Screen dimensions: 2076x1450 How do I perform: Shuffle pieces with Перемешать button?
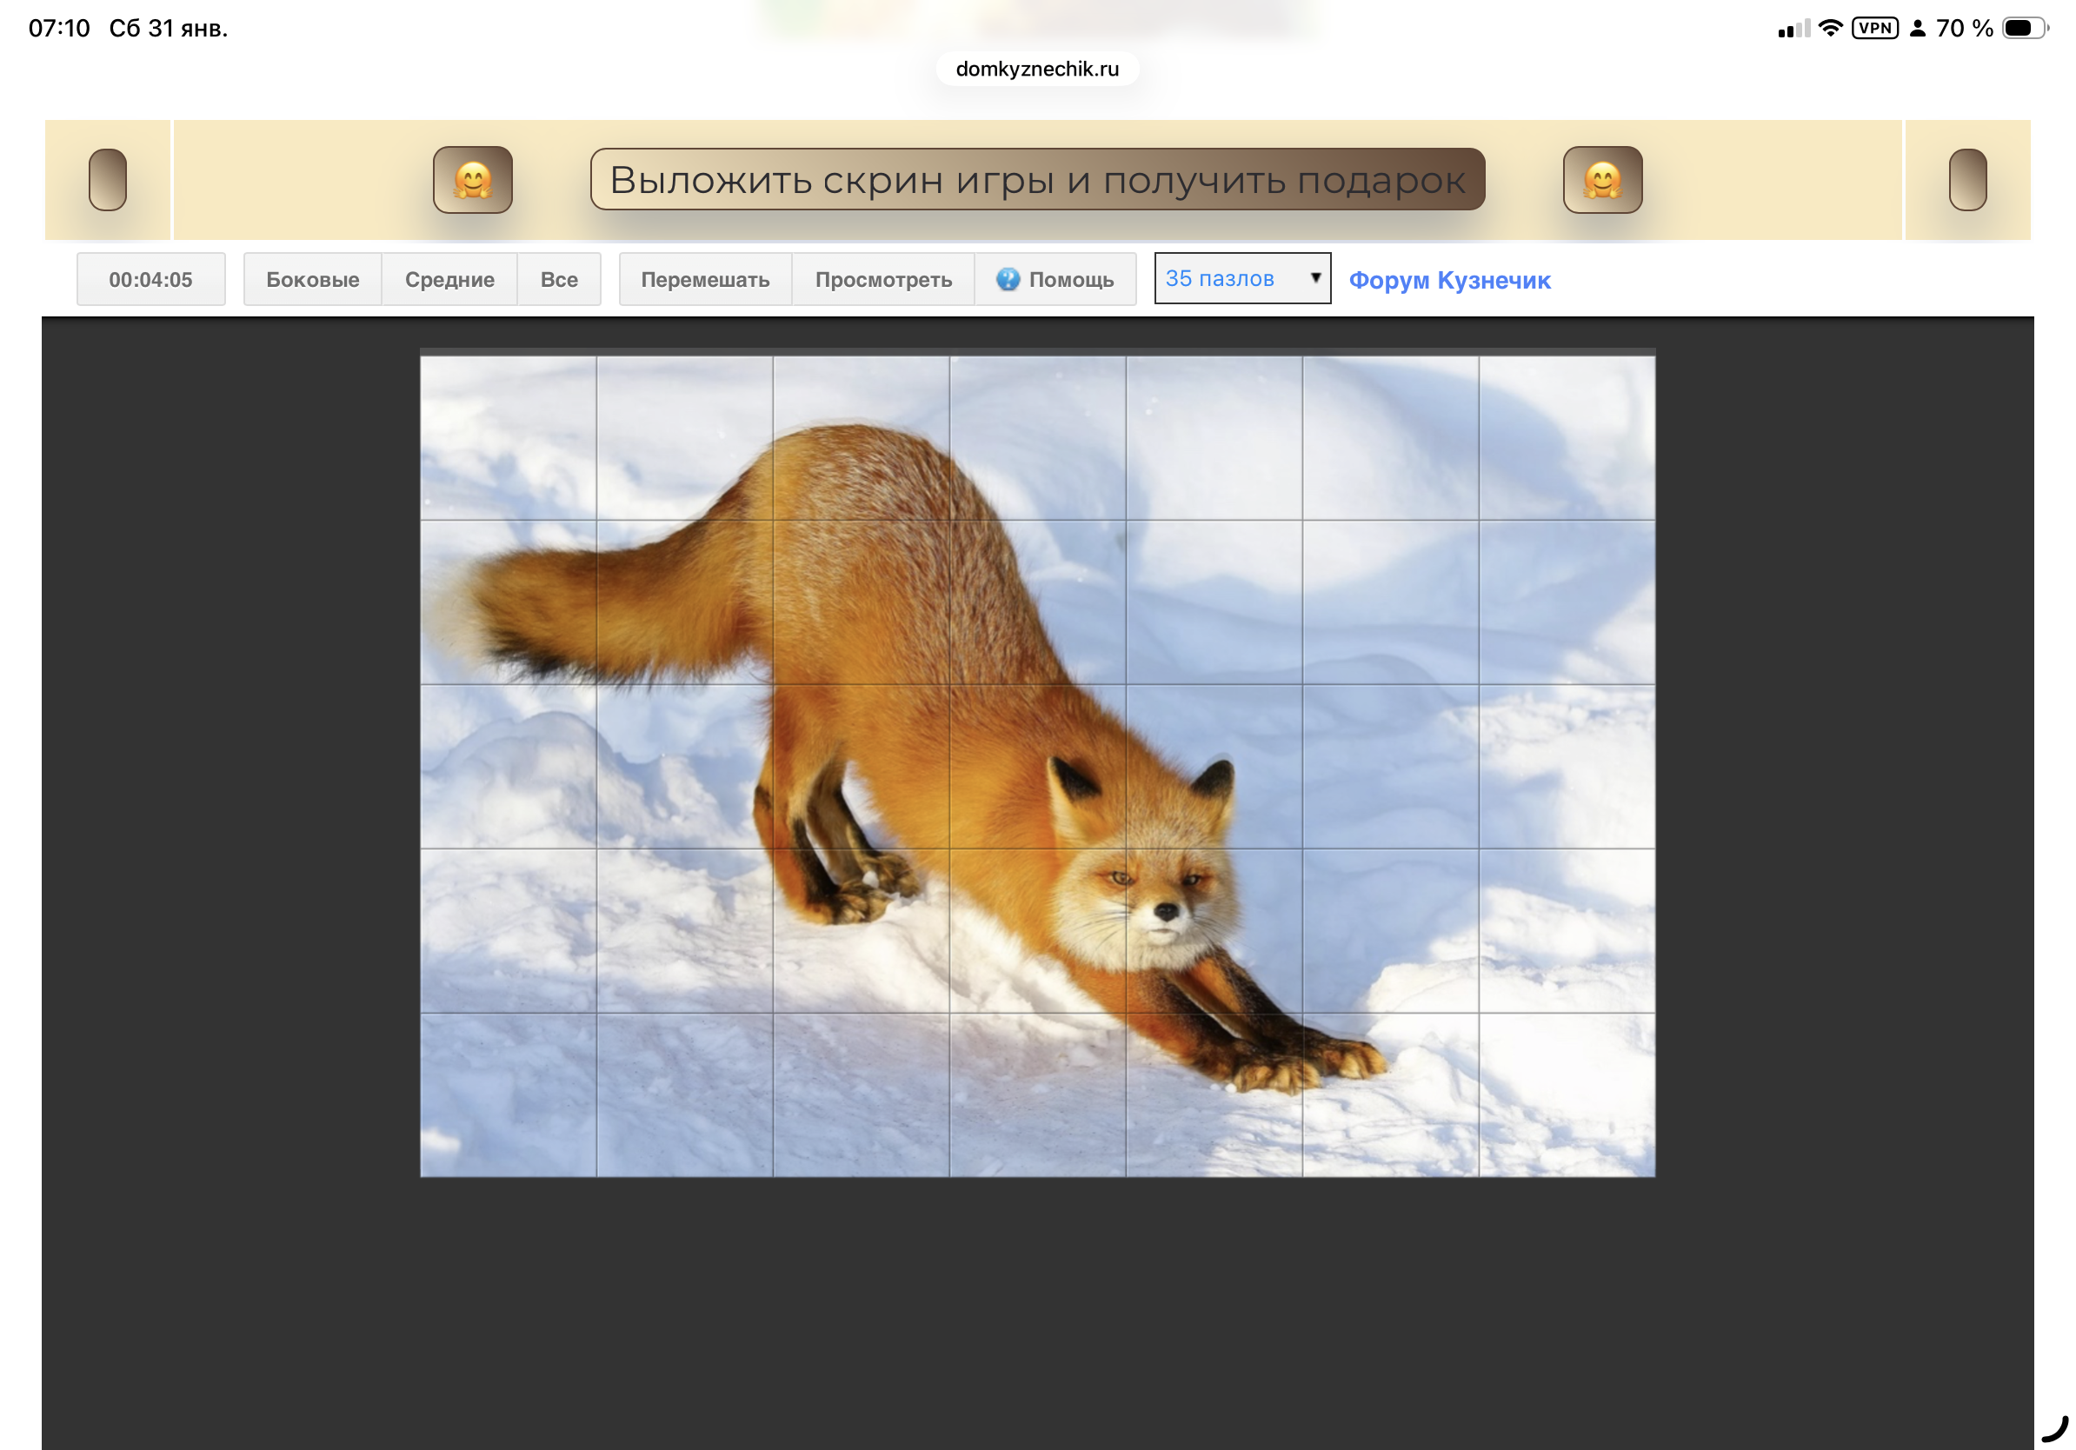tap(704, 279)
